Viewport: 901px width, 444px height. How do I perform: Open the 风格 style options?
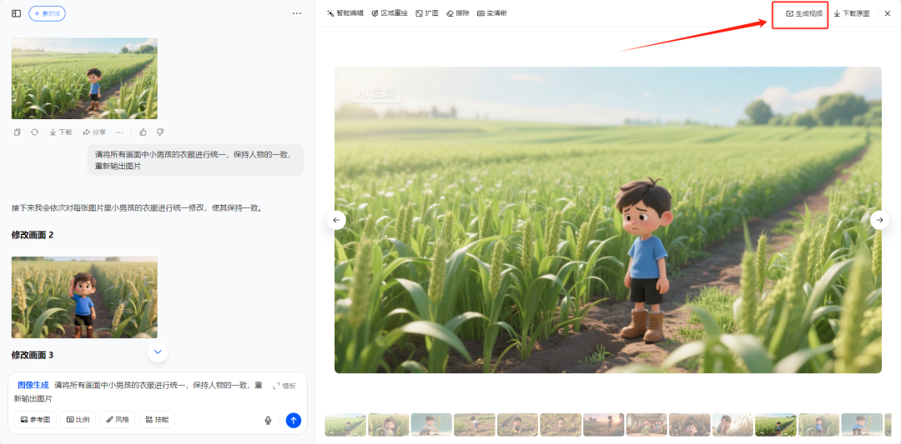(118, 419)
